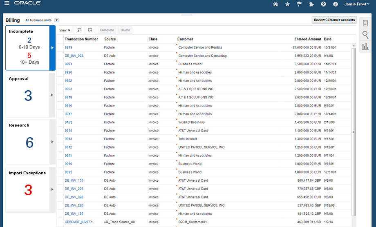Screen dimensions: 376x227
Task: Open transaction number 9919
Action: pyautogui.click(x=68, y=48)
